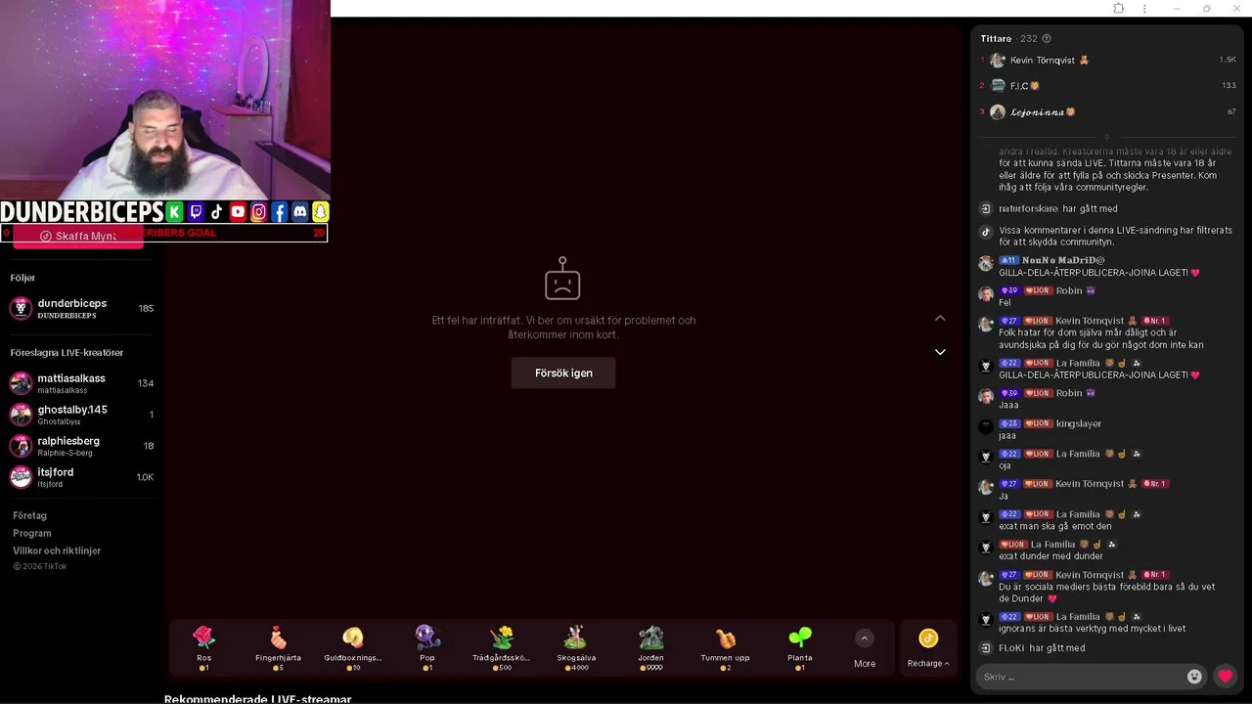The image size is (1252, 704).
Task: Open Recharge coin icon
Action: 928,638
